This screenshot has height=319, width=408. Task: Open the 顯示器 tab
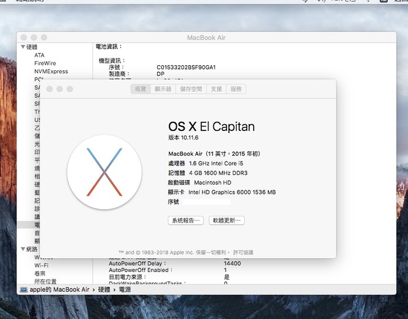[x=163, y=89]
